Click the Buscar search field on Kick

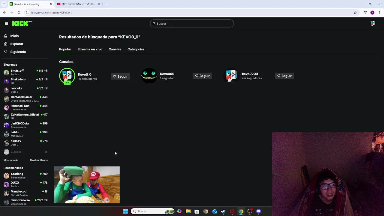click(192, 23)
